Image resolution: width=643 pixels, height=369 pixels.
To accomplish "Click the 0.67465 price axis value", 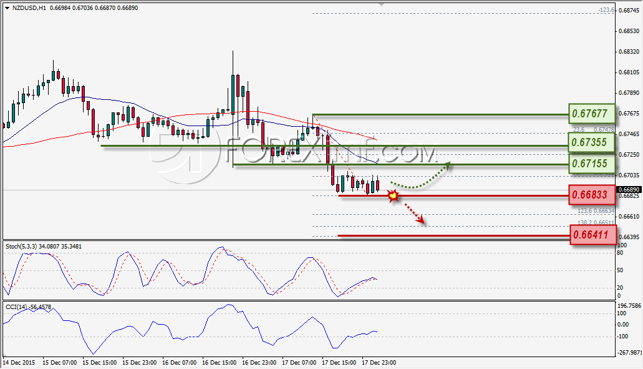I will pyautogui.click(x=629, y=134).
